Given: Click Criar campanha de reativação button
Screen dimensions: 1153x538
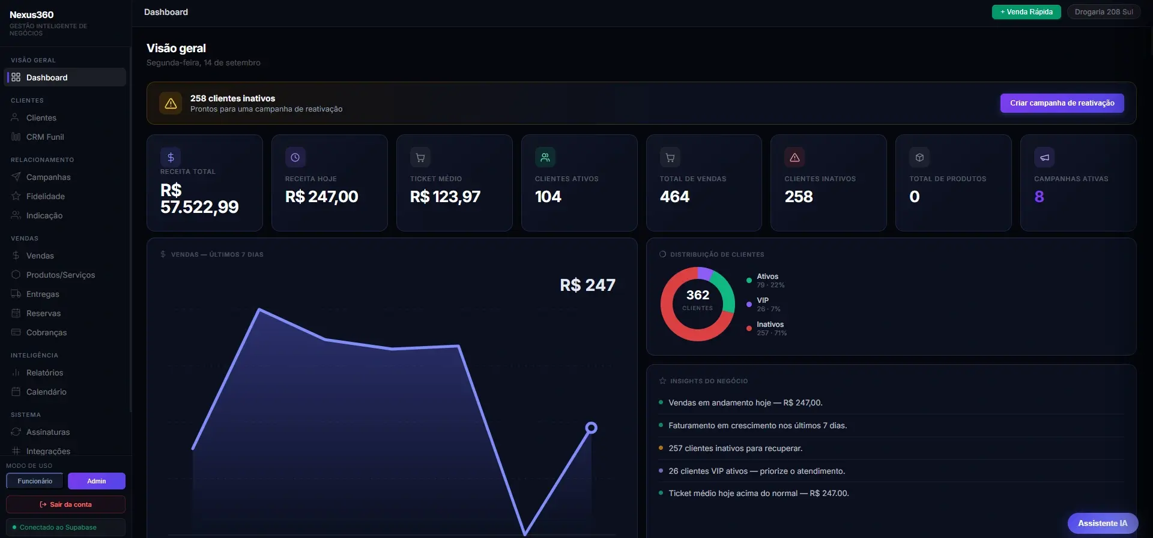Looking at the screenshot, I should [1062, 103].
